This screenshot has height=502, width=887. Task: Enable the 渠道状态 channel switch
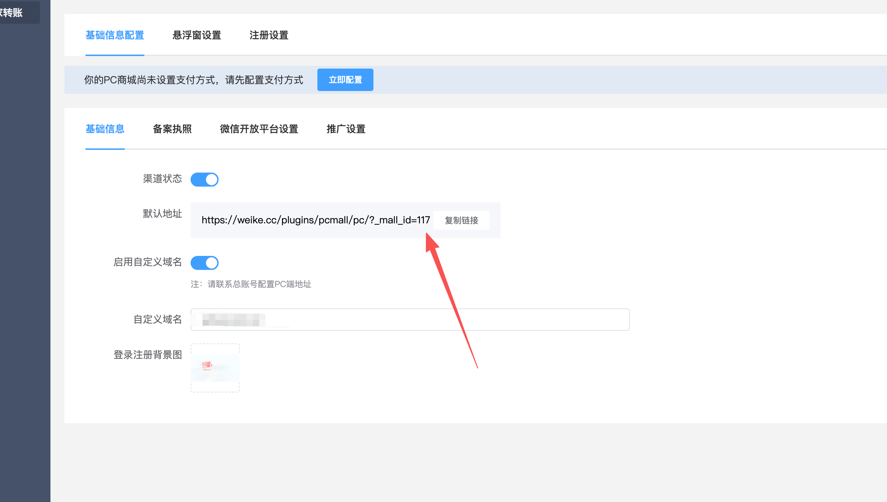click(x=205, y=179)
